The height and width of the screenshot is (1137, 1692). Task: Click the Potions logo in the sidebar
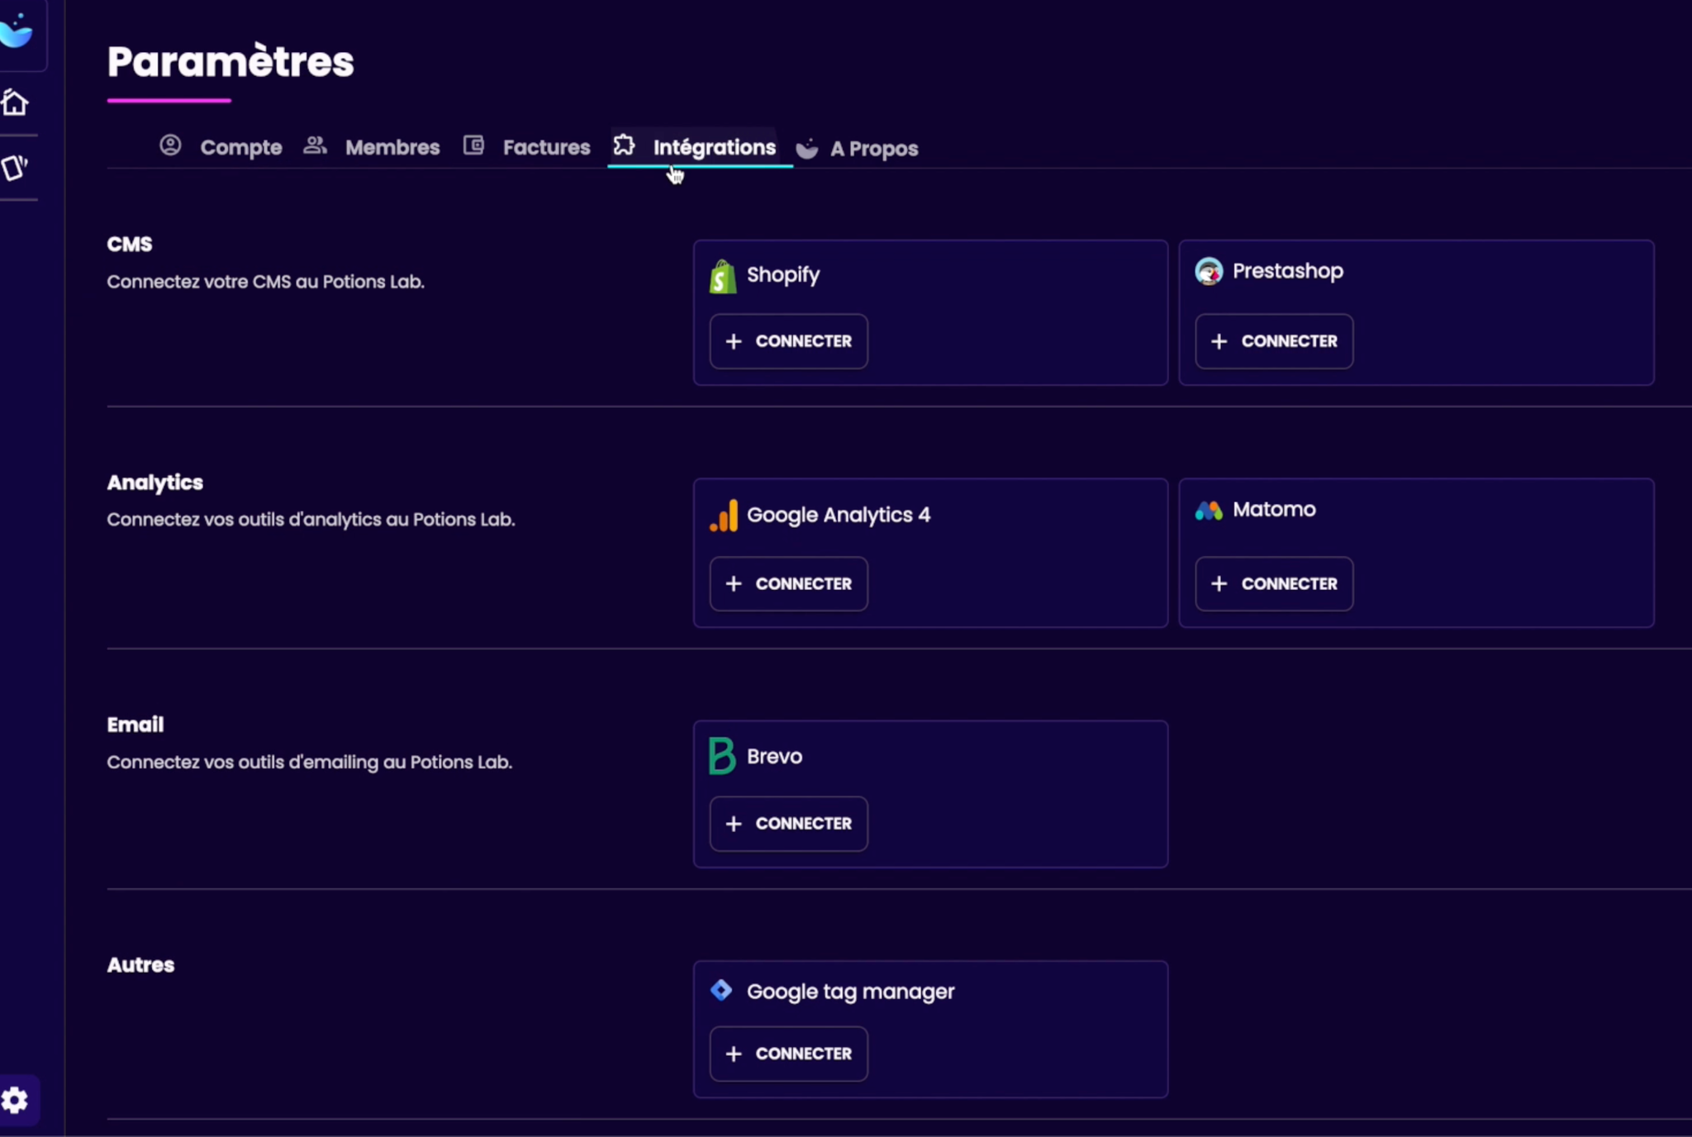[x=16, y=31]
